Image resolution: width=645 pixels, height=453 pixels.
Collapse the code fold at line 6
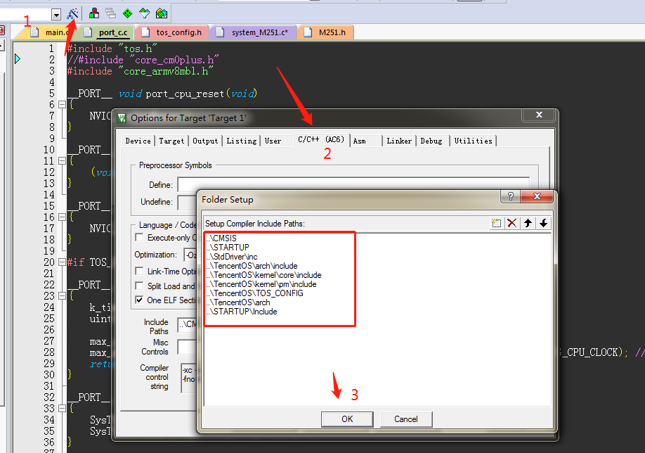pyautogui.click(x=62, y=105)
